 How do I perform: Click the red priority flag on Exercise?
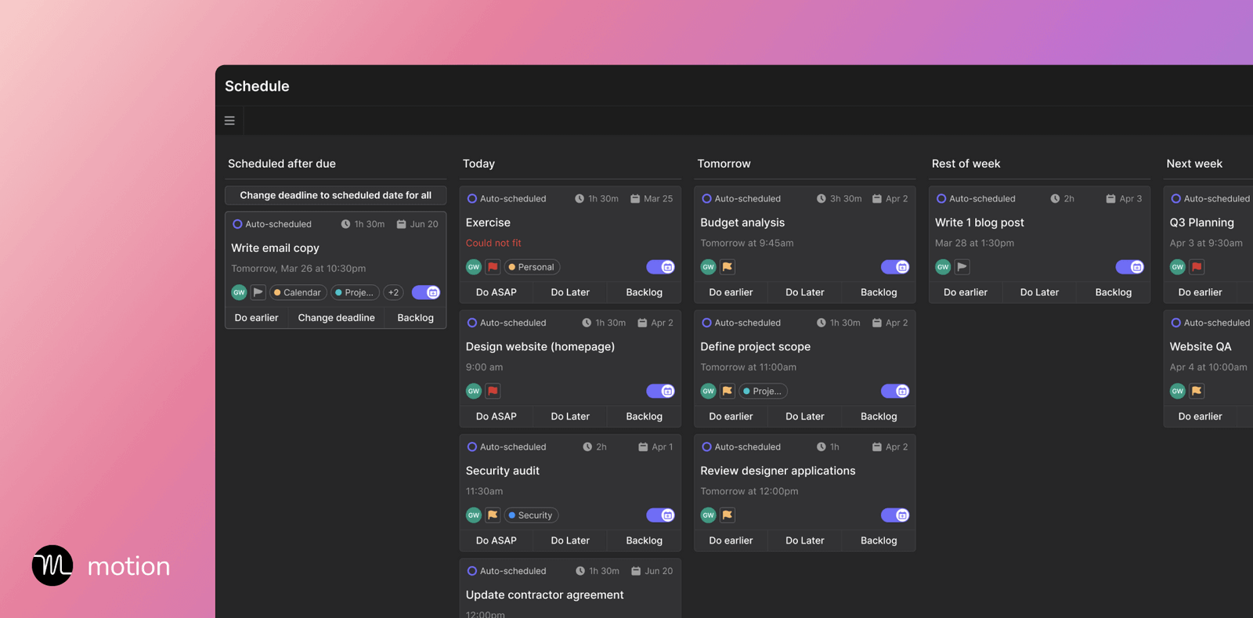[493, 267]
